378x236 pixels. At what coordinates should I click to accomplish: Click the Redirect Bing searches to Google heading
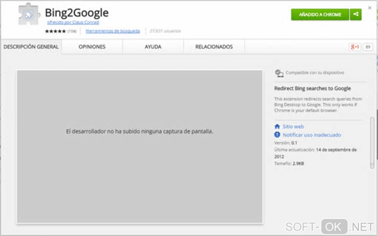[x=312, y=88]
